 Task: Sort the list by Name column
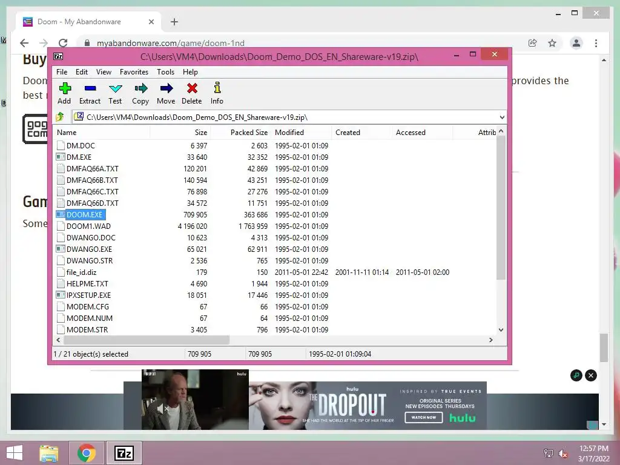coord(102,133)
